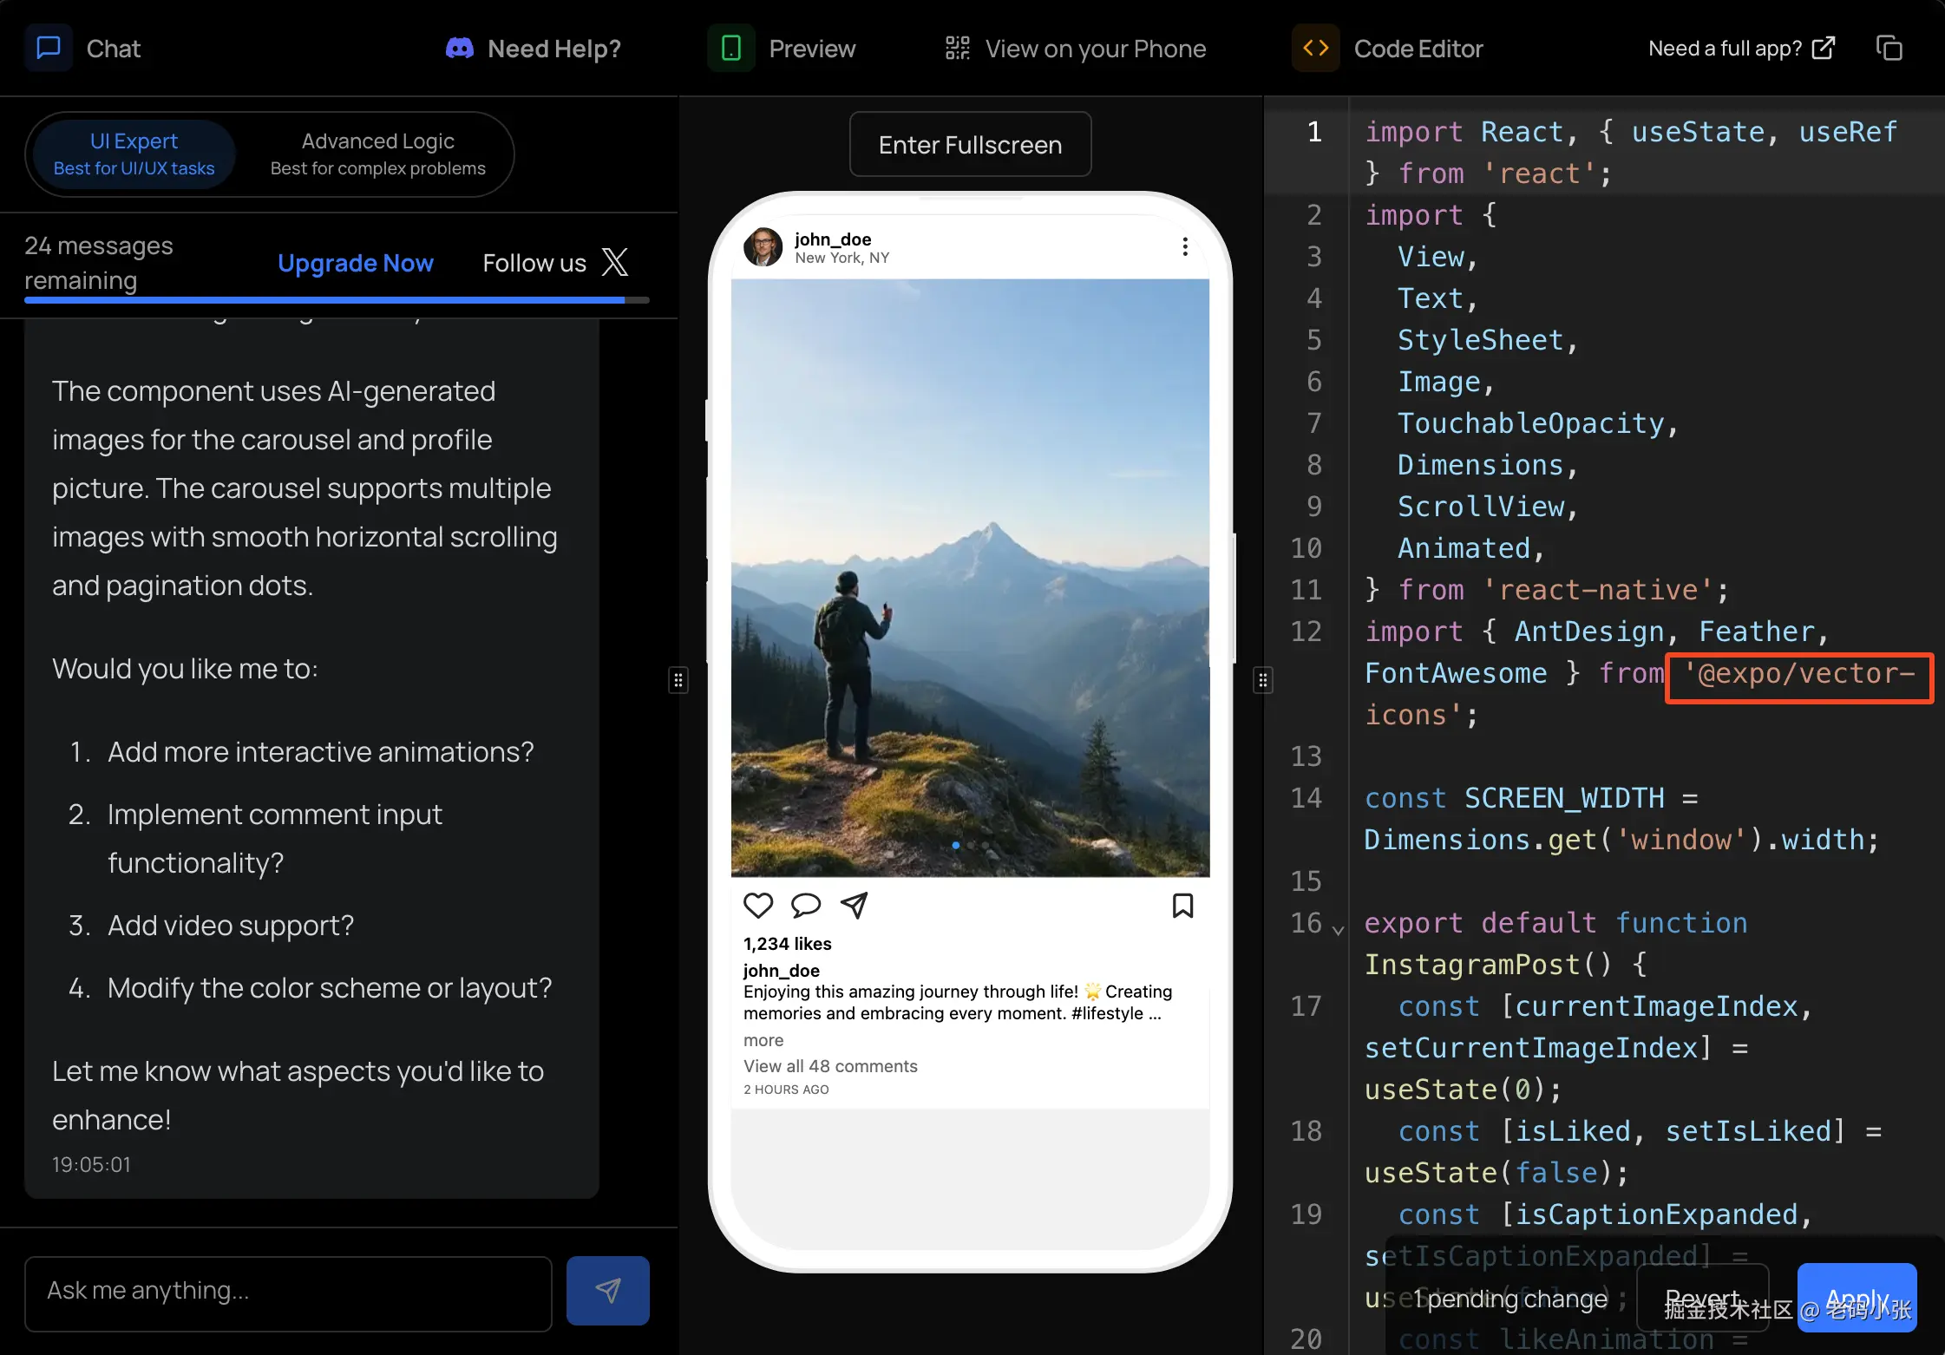Screen dimensions: 1945x1355
Task: Click the heart like icon on post
Action: point(757,905)
